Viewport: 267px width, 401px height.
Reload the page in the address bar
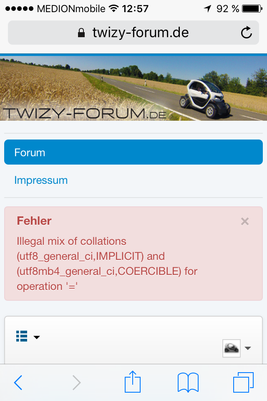(x=247, y=33)
